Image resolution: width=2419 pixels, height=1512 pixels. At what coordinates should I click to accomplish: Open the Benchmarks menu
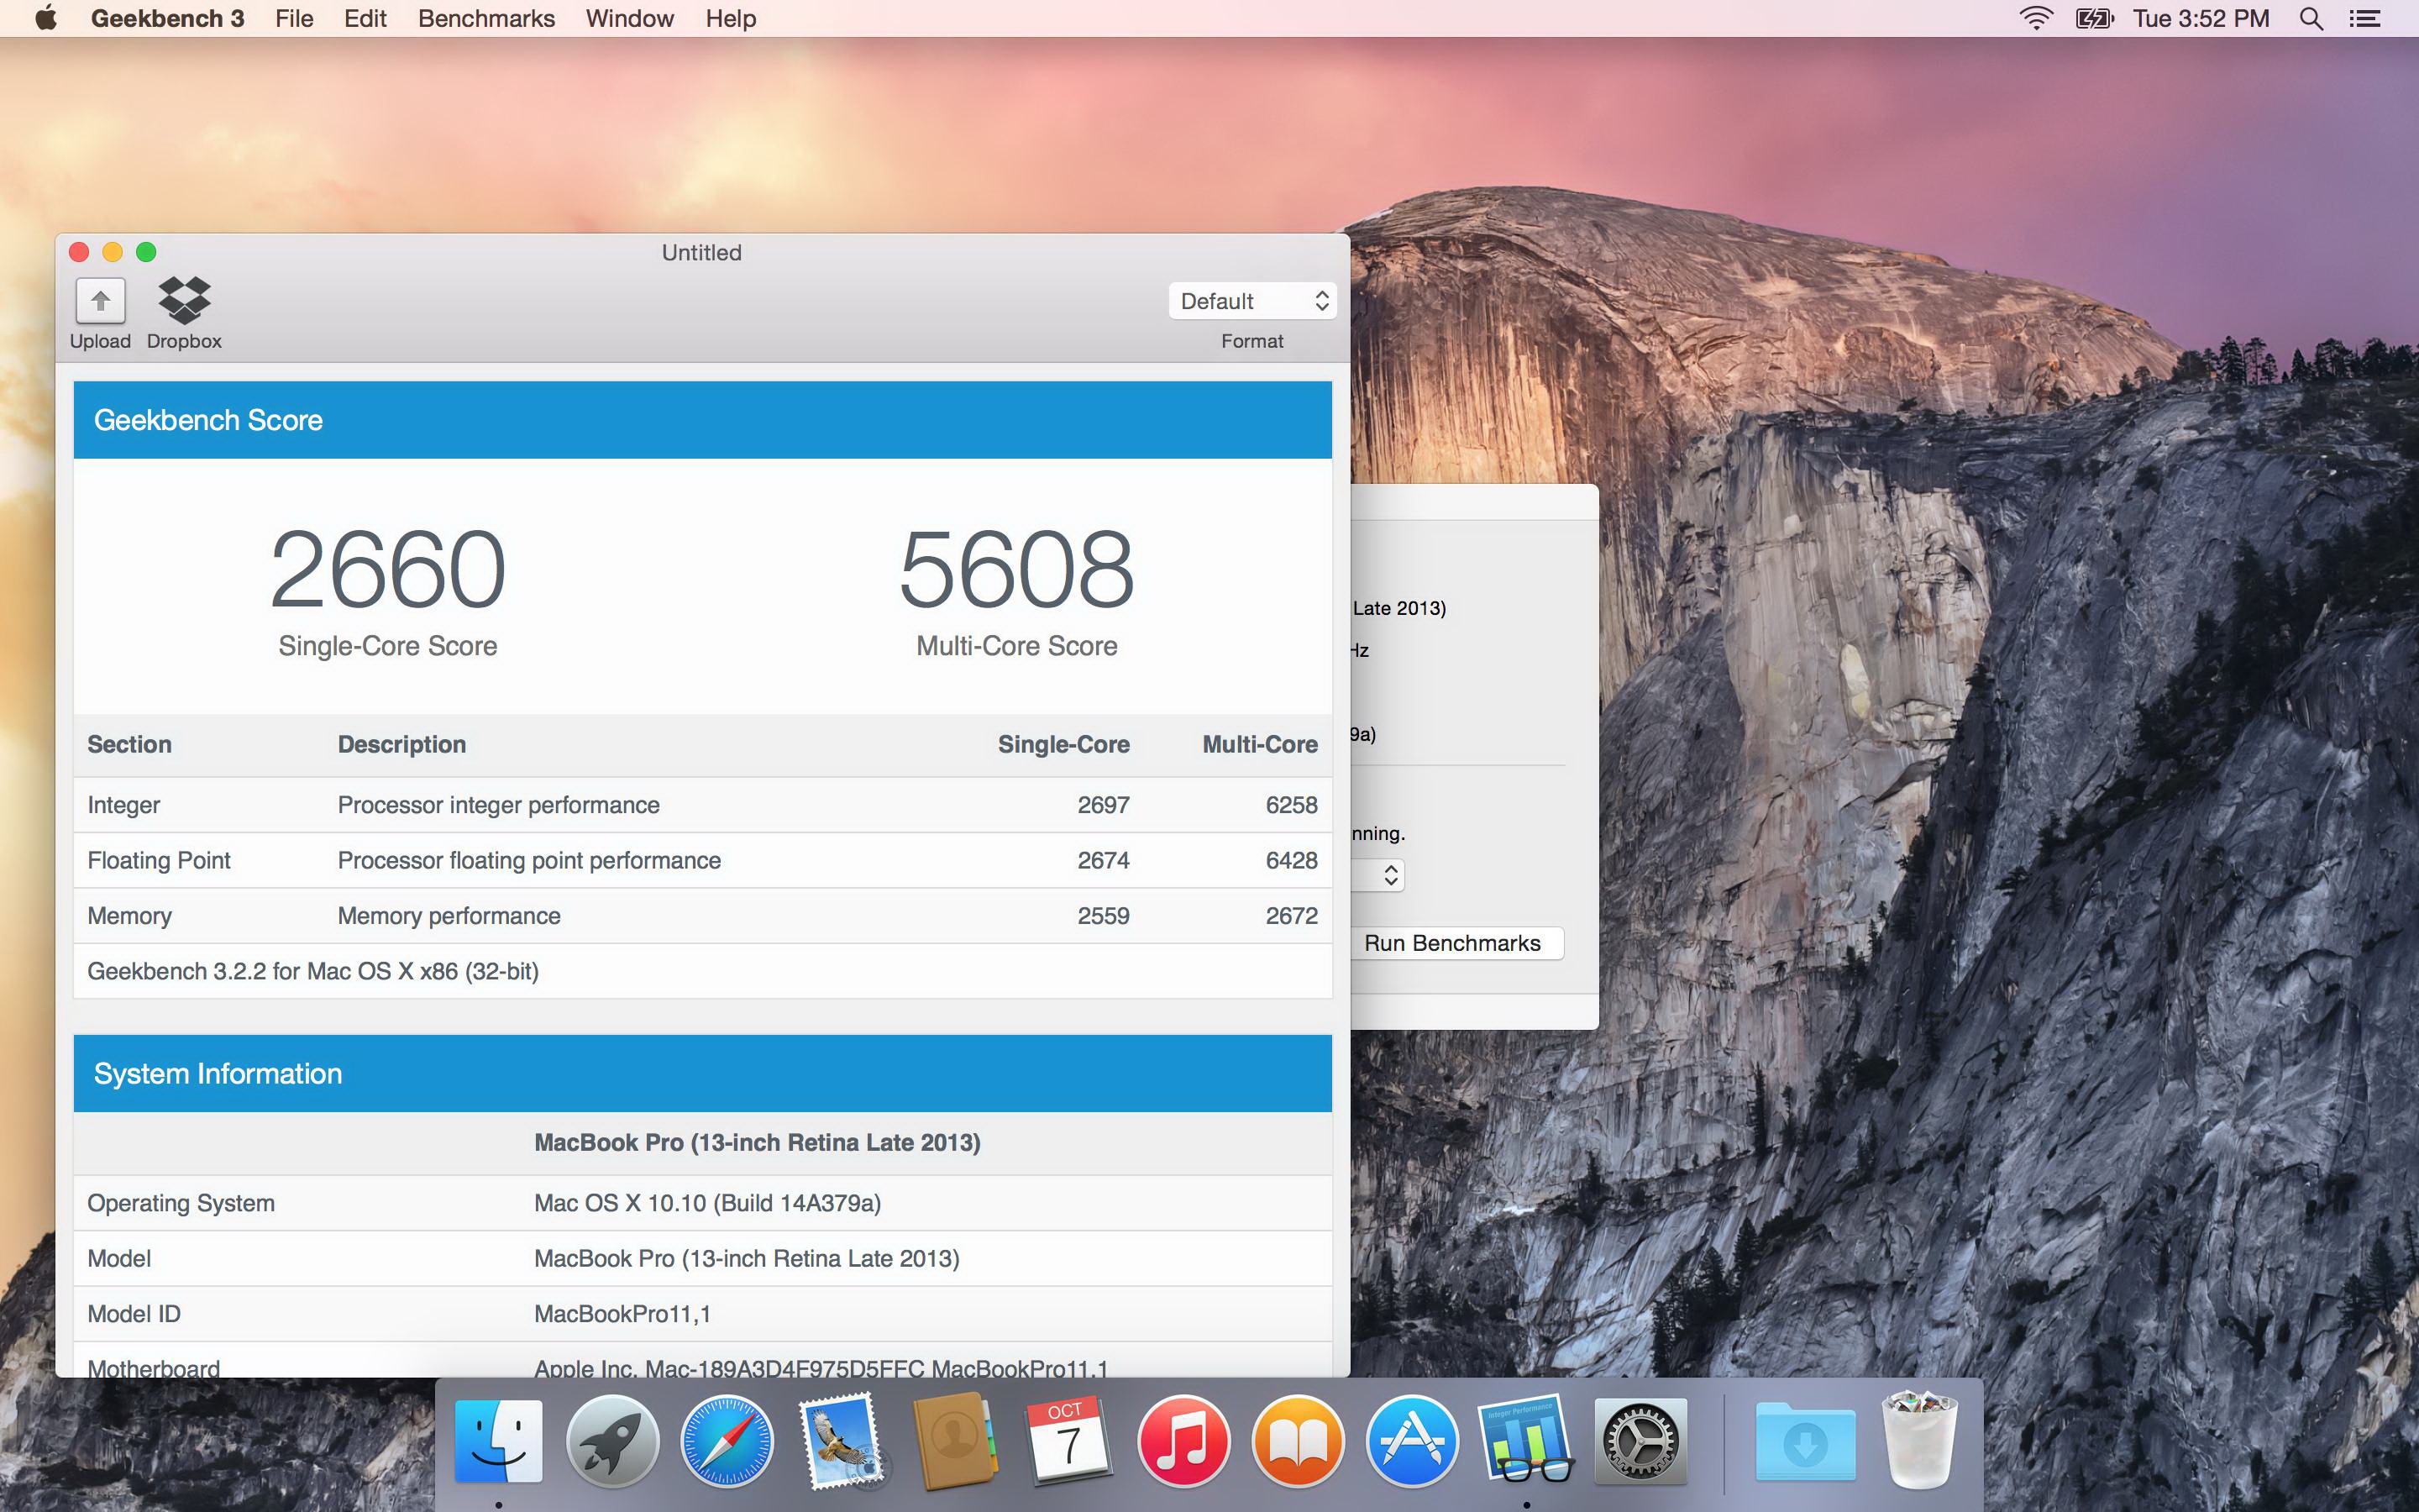[485, 19]
